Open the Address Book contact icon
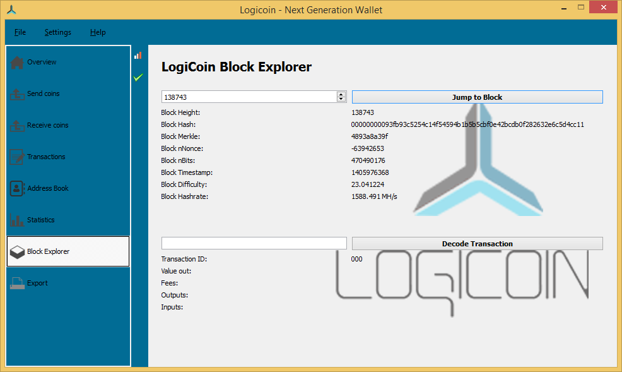This screenshot has height=372, width=622. pyautogui.click(x=17, y=189)
